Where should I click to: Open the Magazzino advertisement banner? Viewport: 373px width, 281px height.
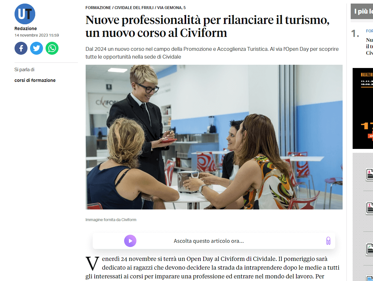pyautogui.click(x=363, y=108)
